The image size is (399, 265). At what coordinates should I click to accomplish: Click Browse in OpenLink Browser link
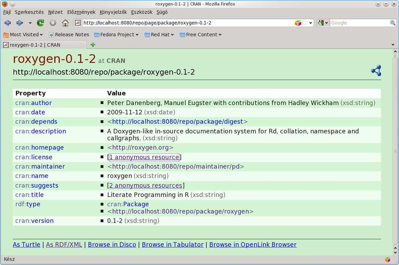coord(253,245)
